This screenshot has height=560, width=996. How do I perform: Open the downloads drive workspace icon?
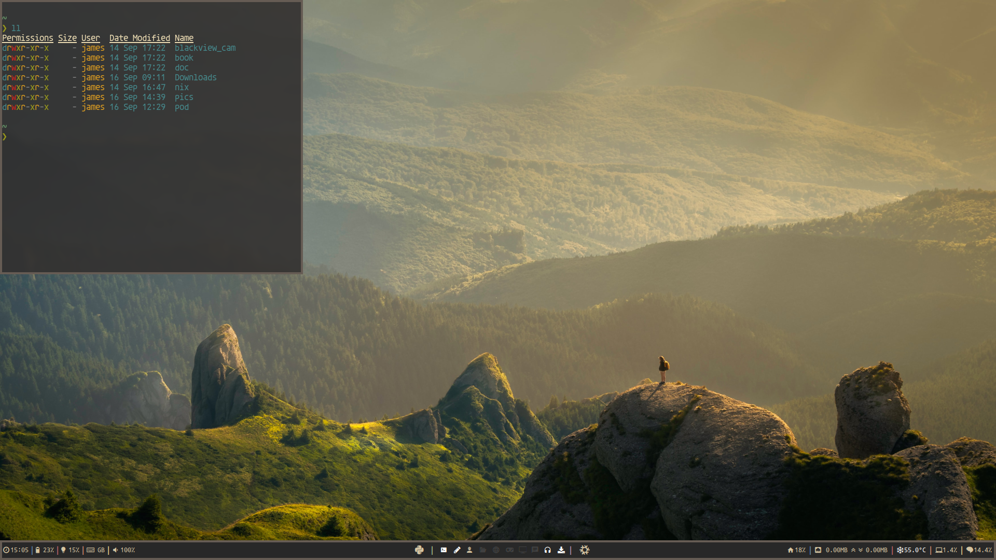pyautogui.click(x=561, y=550)
